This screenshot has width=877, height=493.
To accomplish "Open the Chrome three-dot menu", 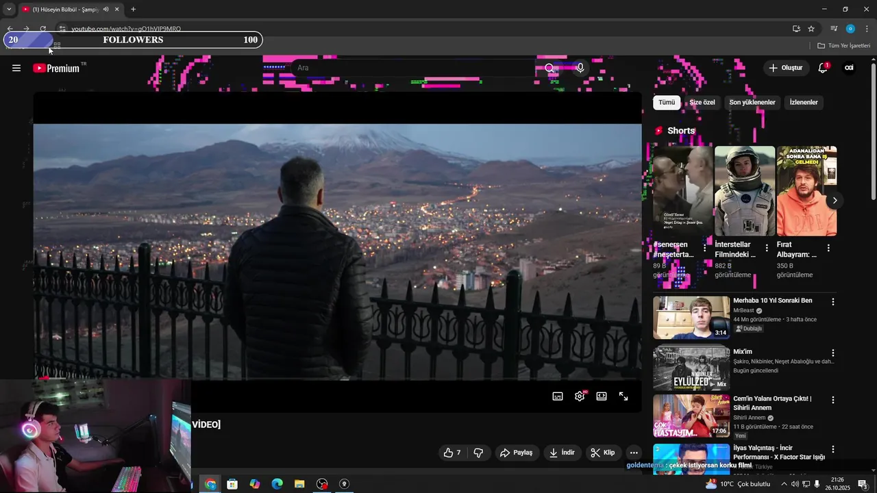I will (x=867, y=29).
